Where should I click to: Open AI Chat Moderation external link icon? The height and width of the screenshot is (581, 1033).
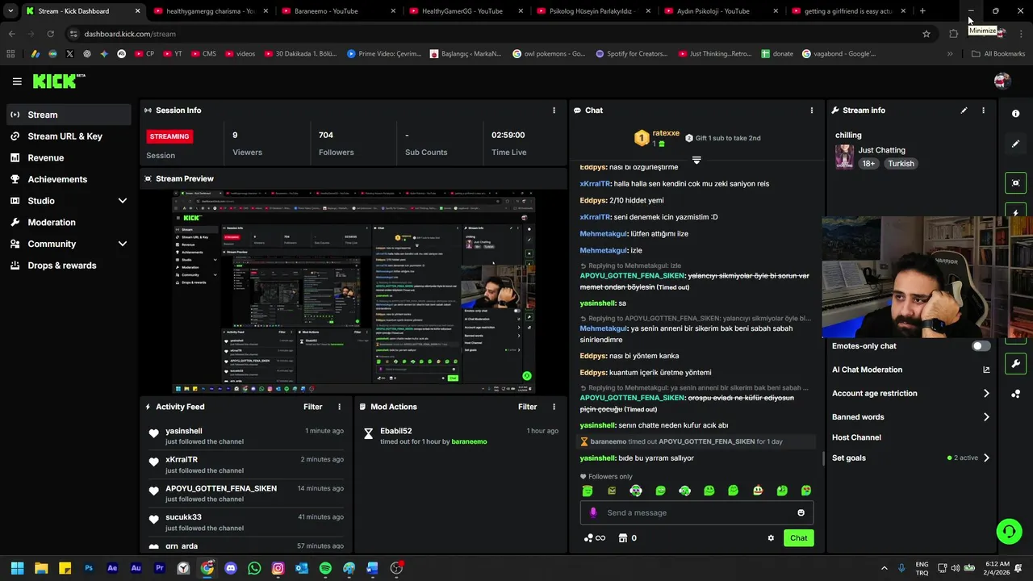click(986, 370)
